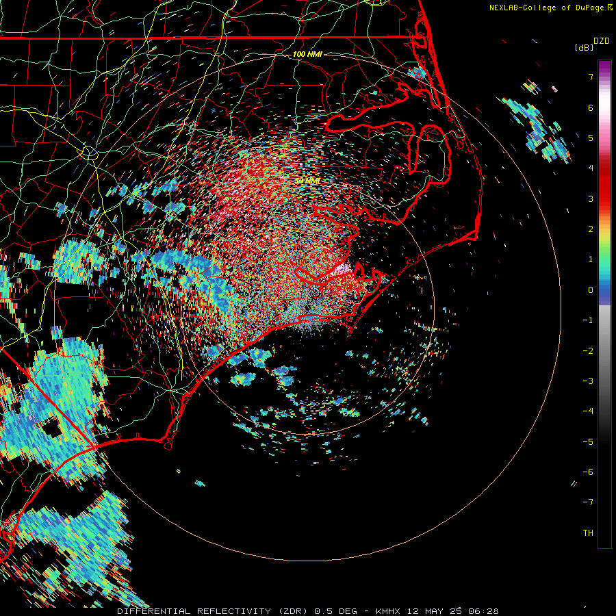
Task: Click the 12 MAY 25 date text
Action: click(x=435, y=611)
